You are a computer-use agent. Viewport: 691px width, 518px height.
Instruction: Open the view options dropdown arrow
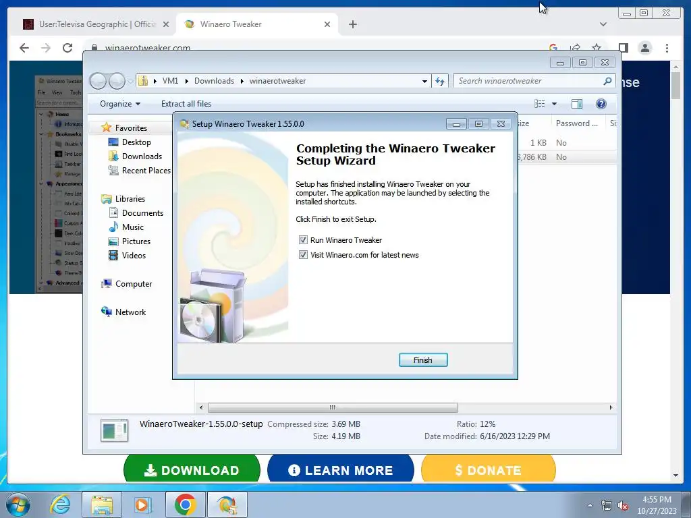[x=555, y=104]
